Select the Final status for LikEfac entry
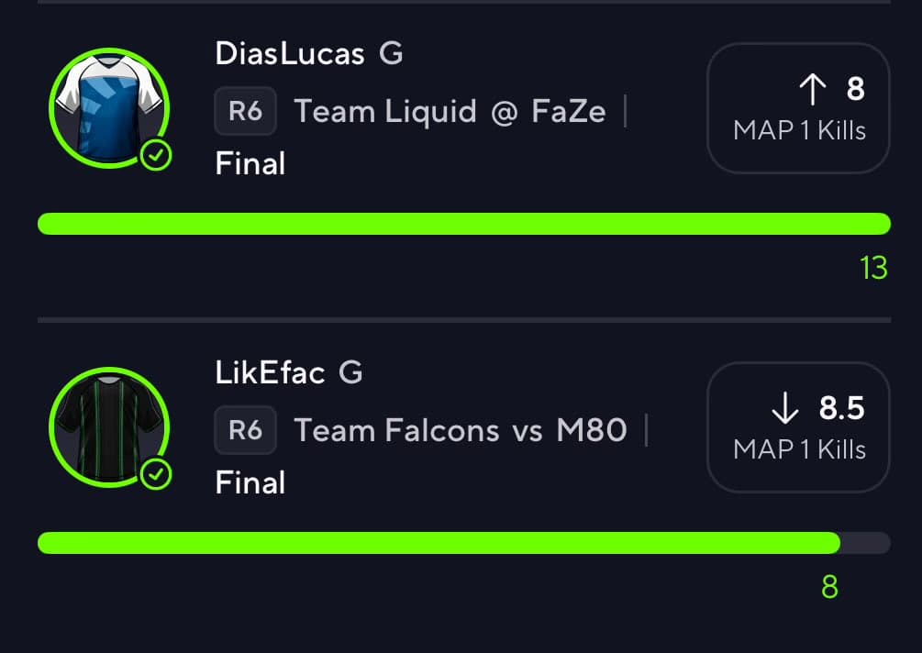 [x=249, y=482]
